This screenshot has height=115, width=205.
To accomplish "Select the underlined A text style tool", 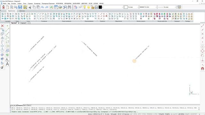I will [7, 60].
